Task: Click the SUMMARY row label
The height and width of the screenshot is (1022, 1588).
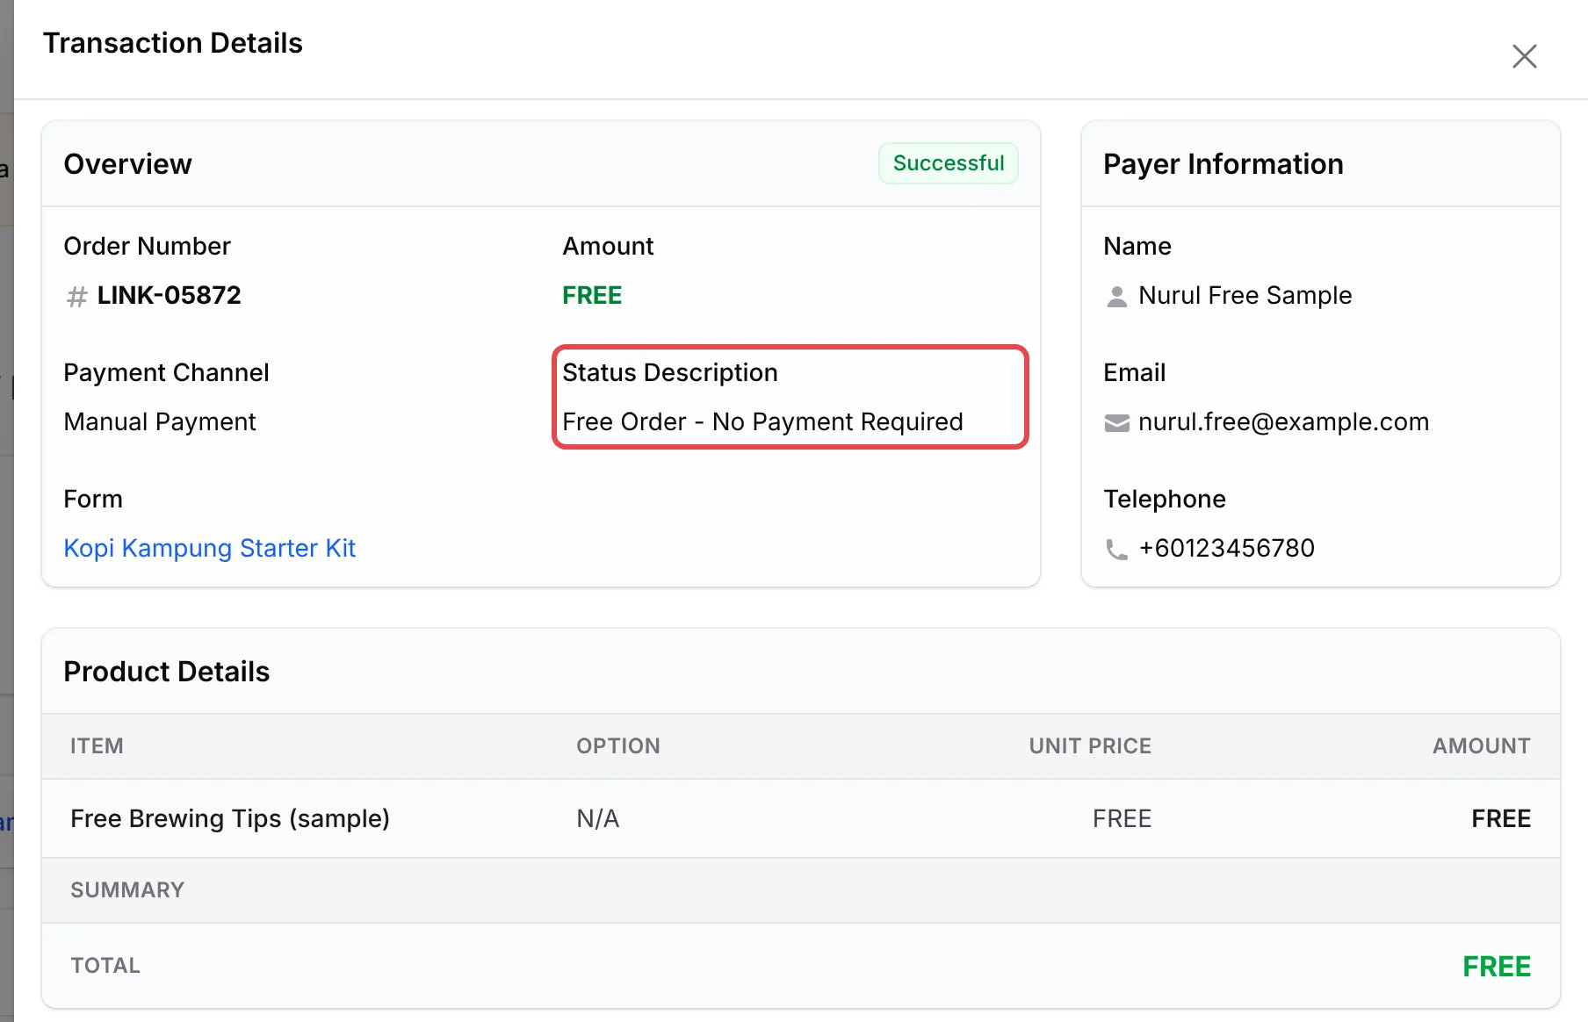Action: click(127, 889)
